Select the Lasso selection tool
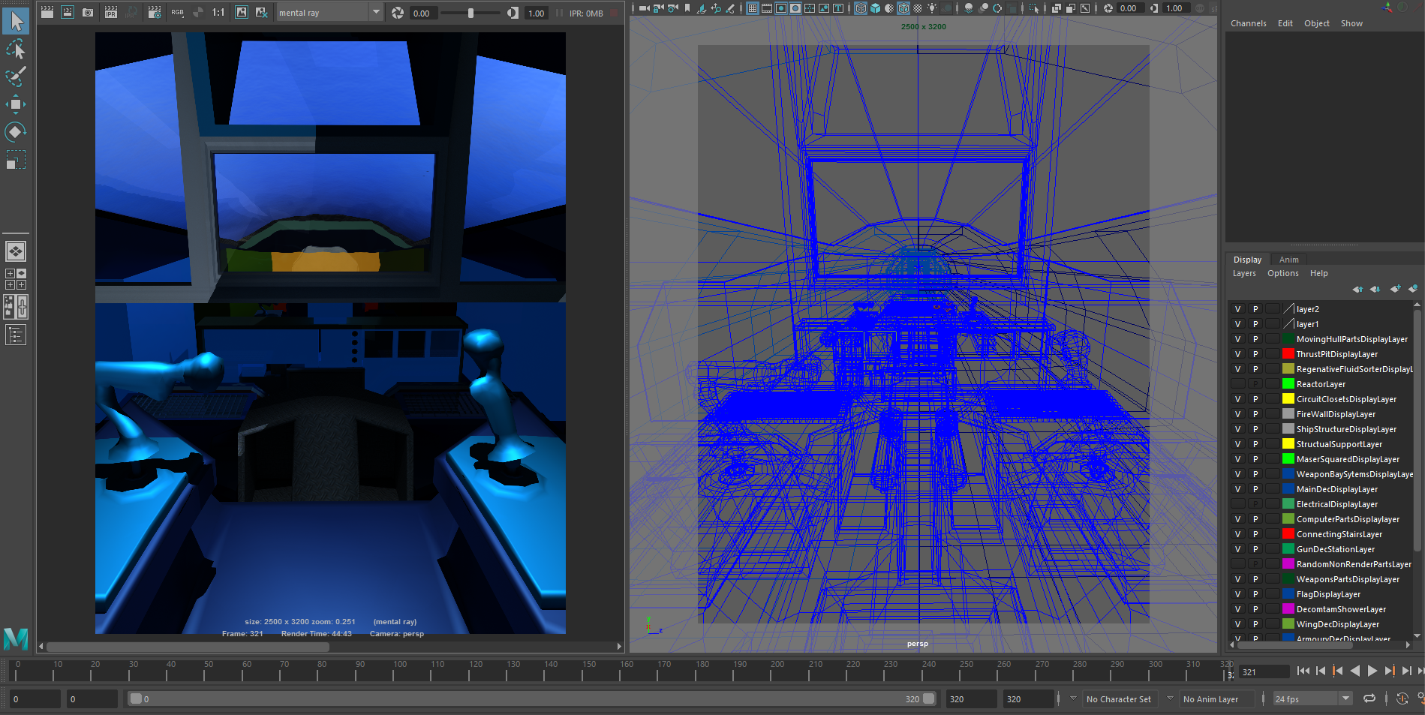 click(16, 50)
